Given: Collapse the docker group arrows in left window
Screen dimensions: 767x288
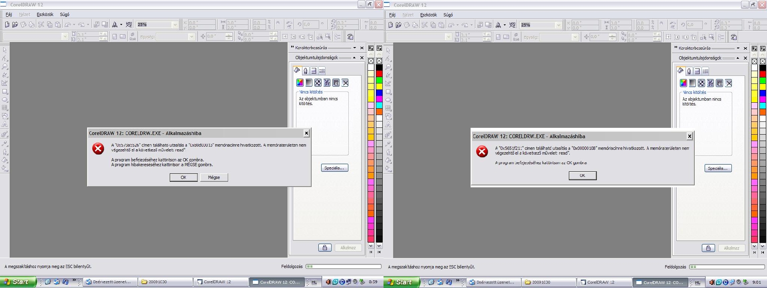Looking at the screenshot, I should 292,47.
